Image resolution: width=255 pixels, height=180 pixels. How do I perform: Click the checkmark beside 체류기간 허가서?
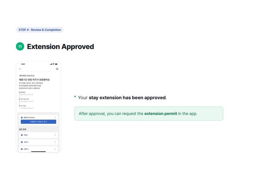point(22,118)
